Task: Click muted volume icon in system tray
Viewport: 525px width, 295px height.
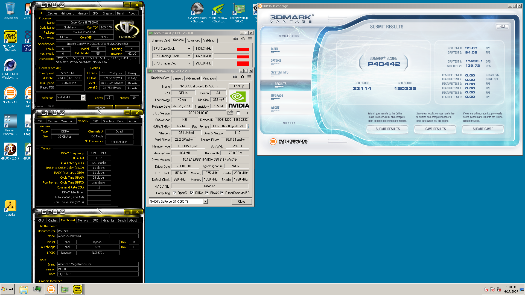Action: click(486, 289)
